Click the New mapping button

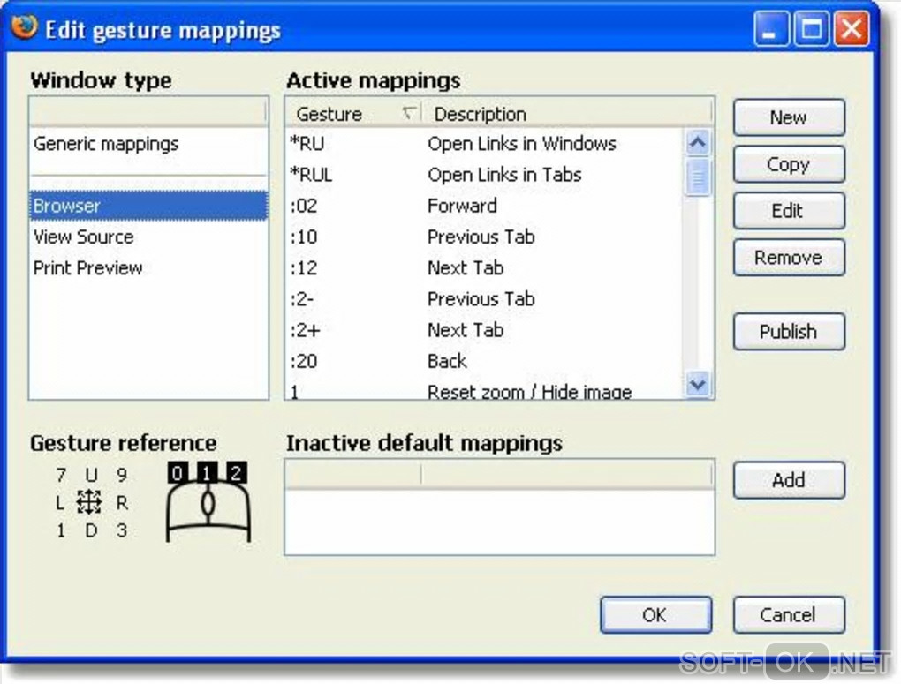[x=789, y=117]
